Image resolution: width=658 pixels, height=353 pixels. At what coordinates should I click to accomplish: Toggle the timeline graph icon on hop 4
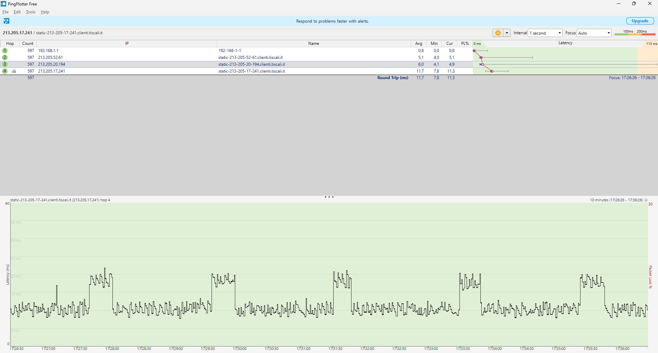pos(14,71)
